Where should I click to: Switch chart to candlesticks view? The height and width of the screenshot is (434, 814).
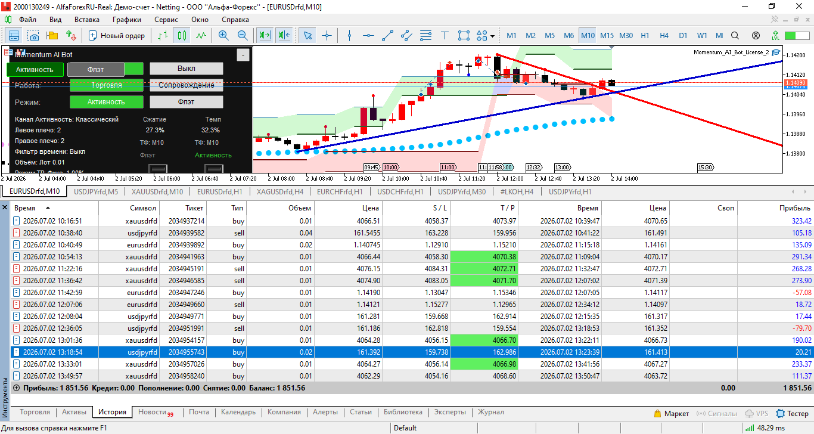coord(182,36)
